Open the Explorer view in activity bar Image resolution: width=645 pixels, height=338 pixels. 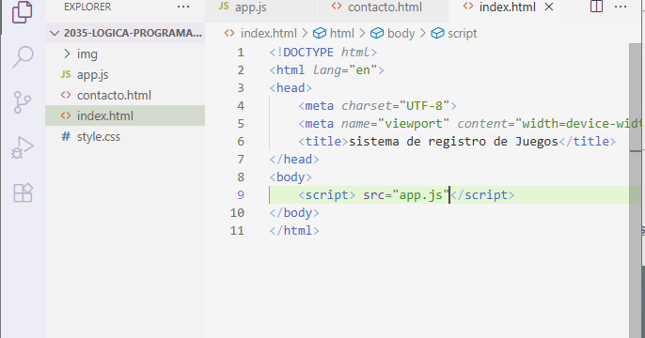point(23,12)
